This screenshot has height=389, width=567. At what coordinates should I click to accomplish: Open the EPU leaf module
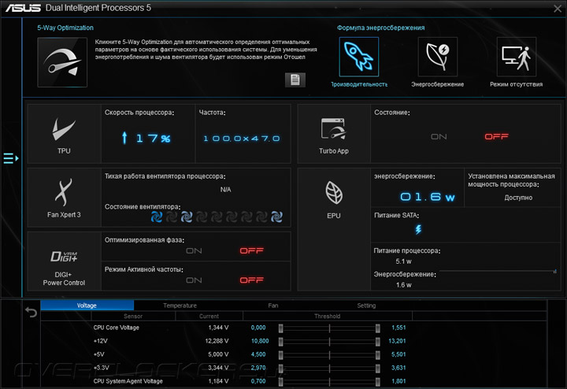pyautogui.click(x=333, y=230)
